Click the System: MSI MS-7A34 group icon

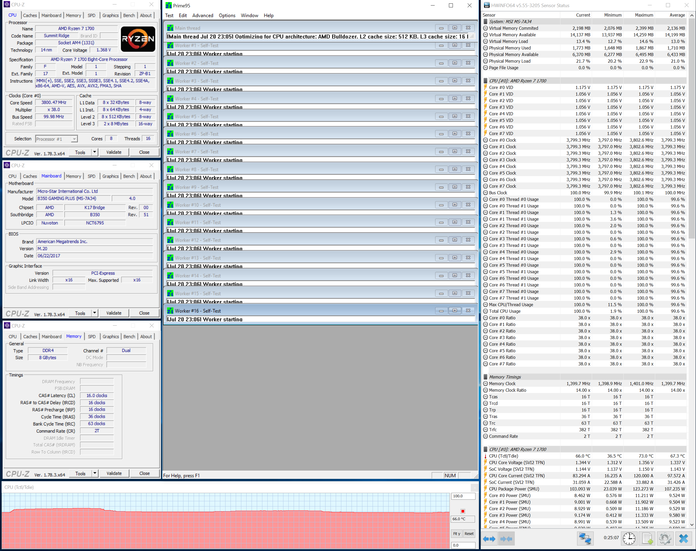485,22
